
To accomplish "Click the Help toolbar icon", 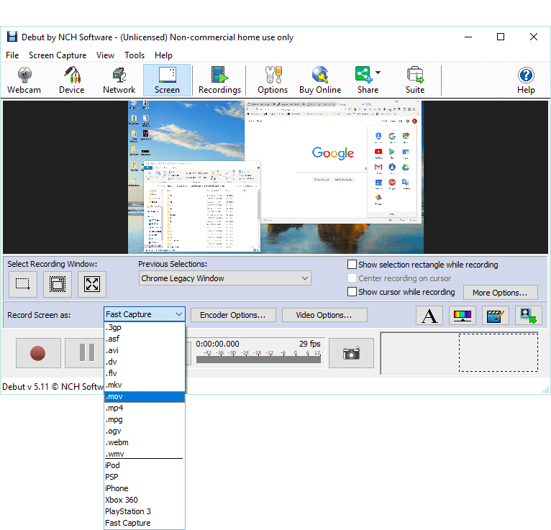I will 526,81.
